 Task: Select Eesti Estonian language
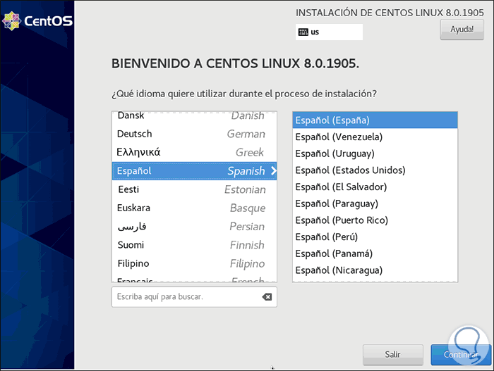point(194,189)
